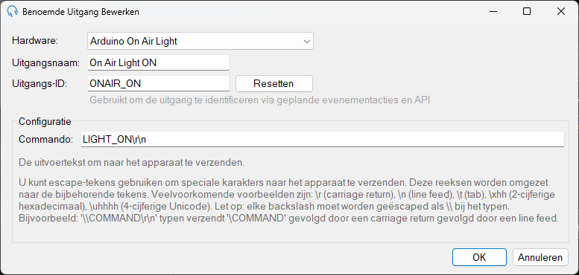Maximize the dialog window

coord(527,11)
